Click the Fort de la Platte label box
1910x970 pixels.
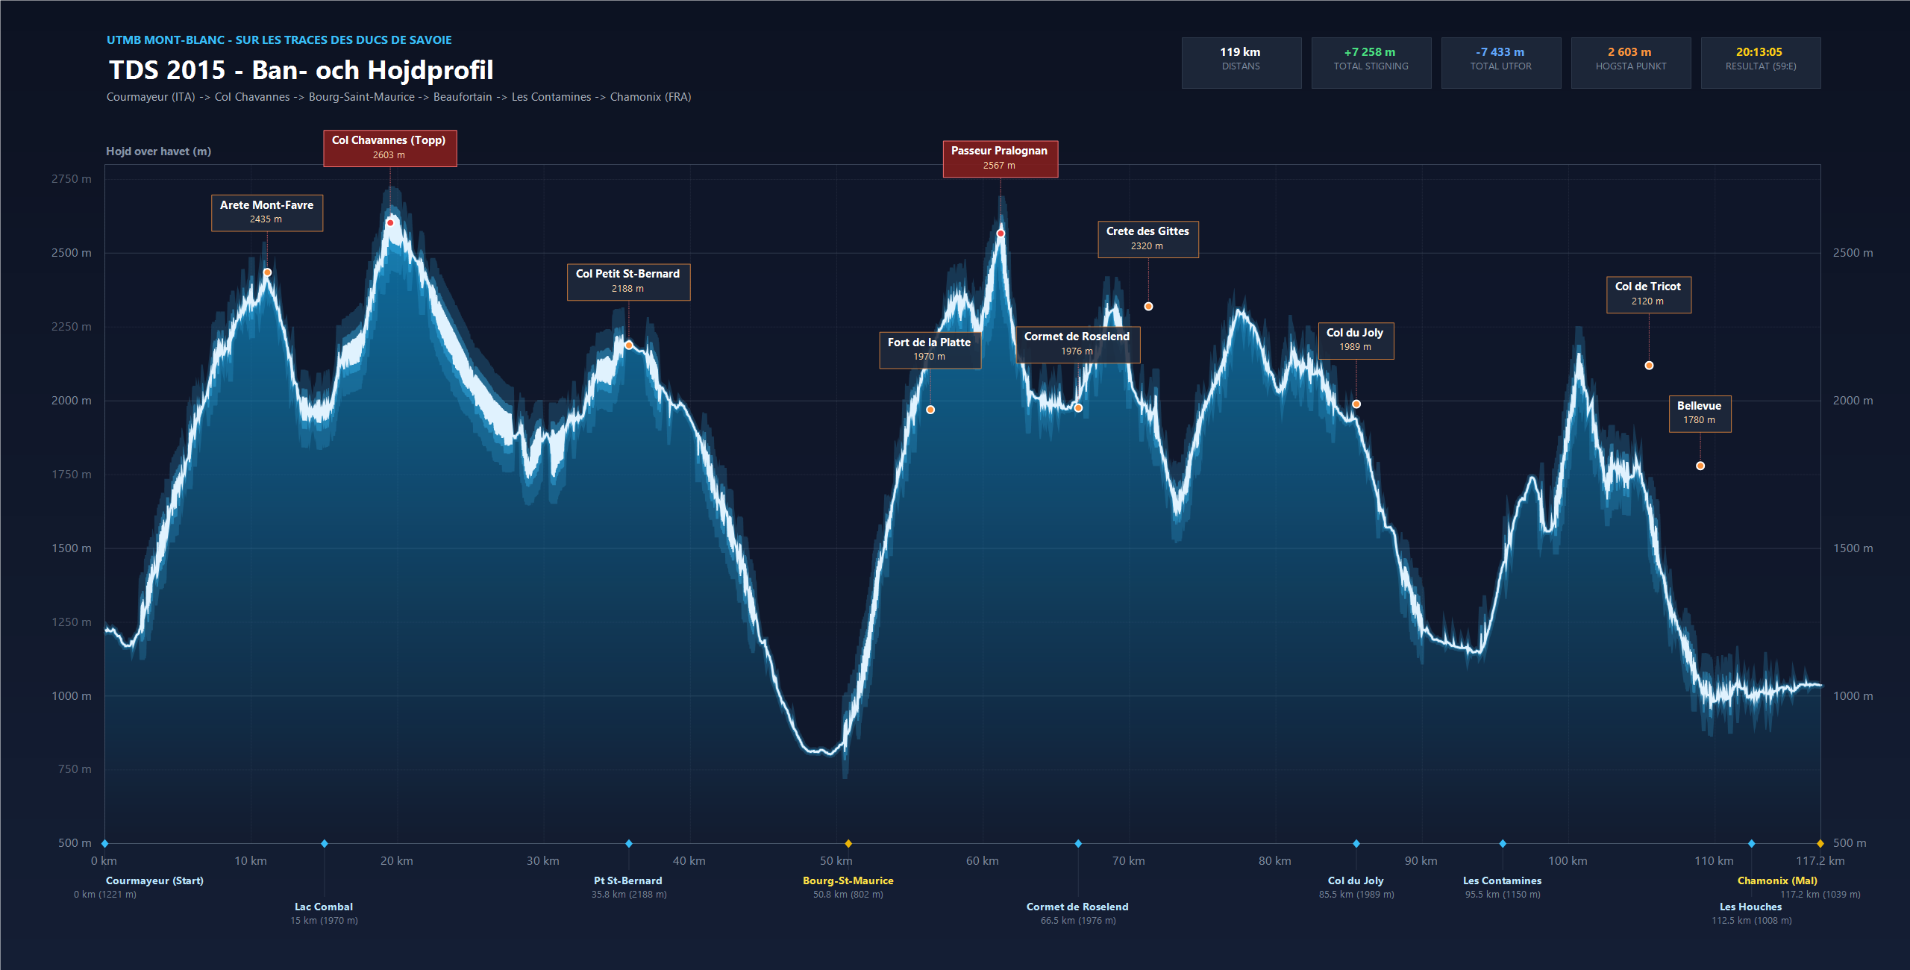930,350
